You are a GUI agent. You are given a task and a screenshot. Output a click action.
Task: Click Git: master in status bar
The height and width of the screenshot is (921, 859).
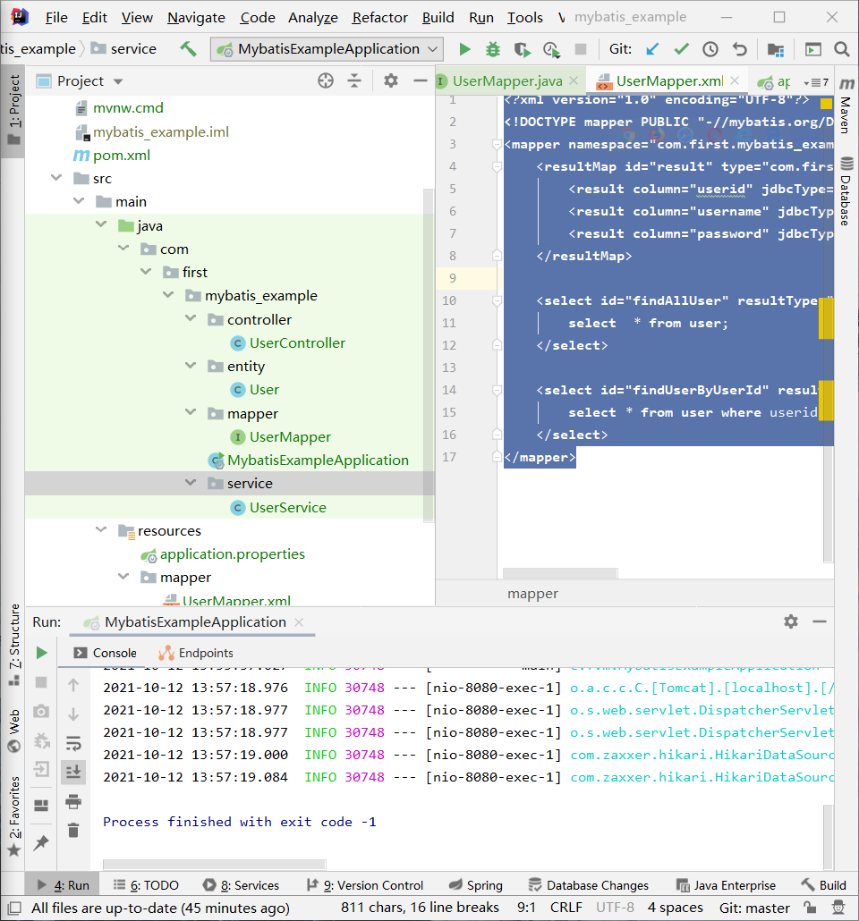[753, 907]
